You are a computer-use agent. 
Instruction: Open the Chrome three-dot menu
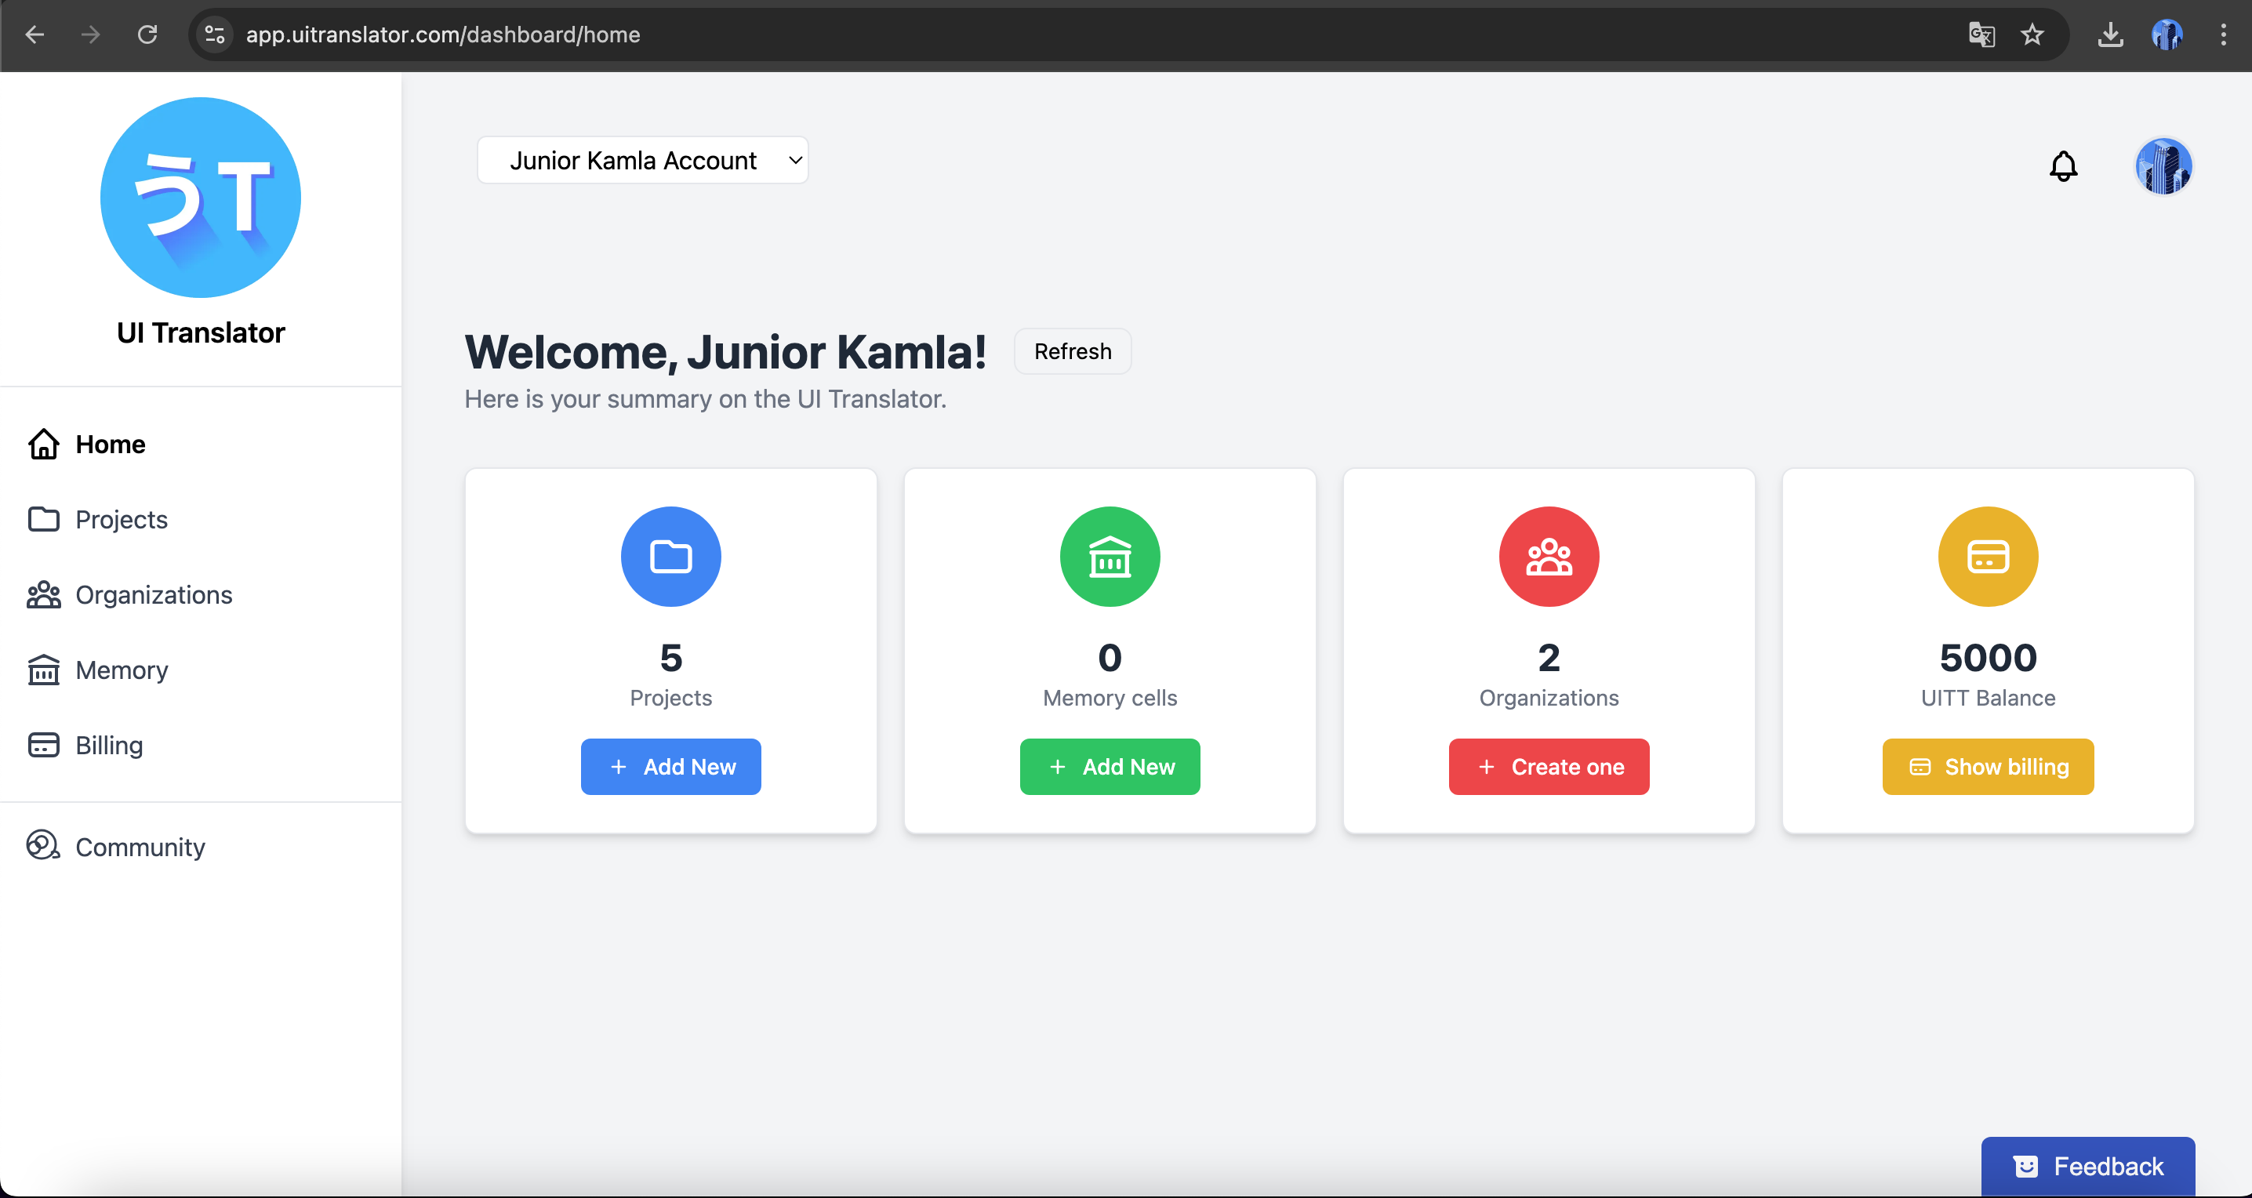click(x=2225, y=35)
